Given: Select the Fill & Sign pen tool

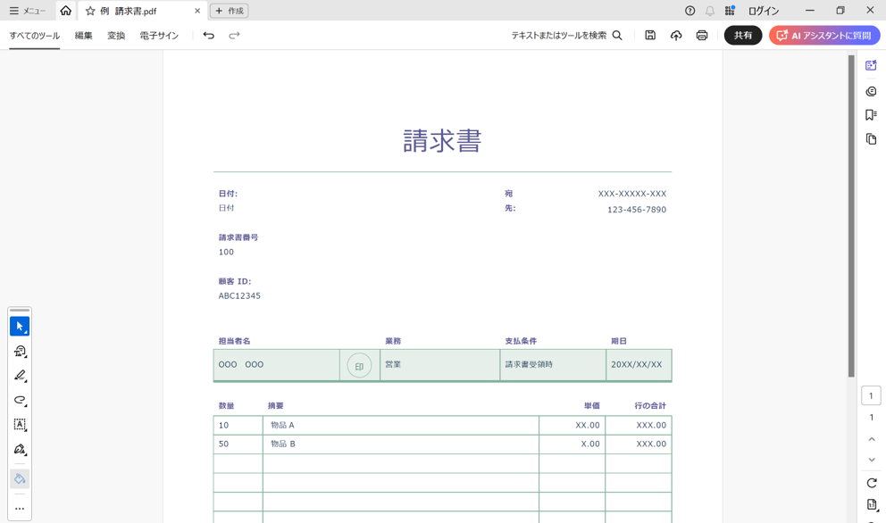Looking at the screenshot, I should [20, 451].
